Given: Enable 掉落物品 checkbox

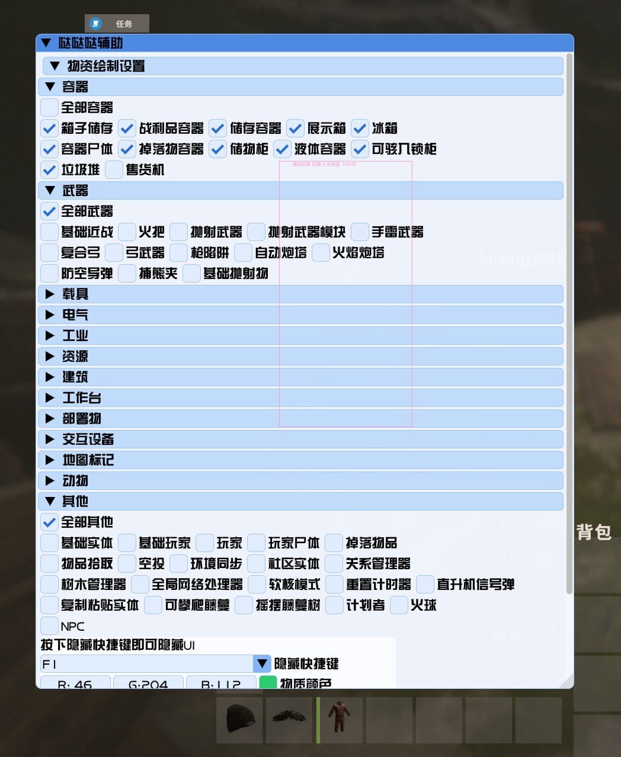Looking at the screenshot, I should point(334,543).
